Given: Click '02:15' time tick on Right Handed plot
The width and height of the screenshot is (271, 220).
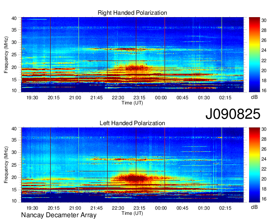Looking at the screenshot, I should point(225,98).
